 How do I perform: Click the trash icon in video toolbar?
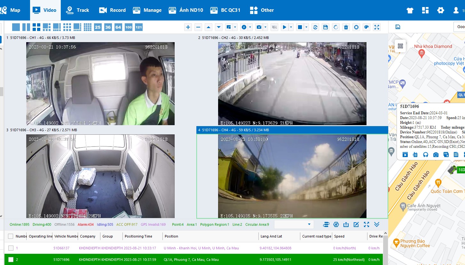(x=346, y=27)
